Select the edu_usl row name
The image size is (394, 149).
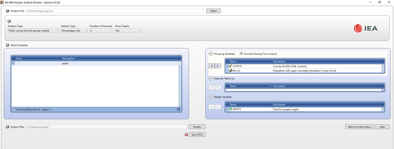tap(236, 70)
